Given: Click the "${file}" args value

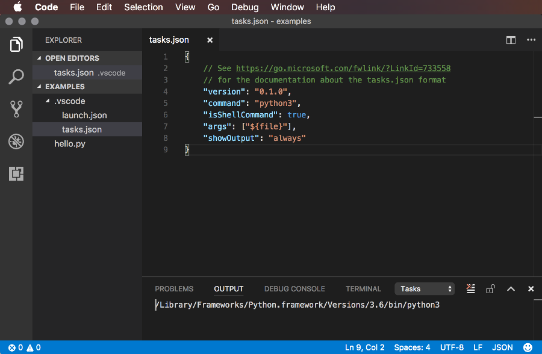Looking at the screenshot, I should coord(266,126).
